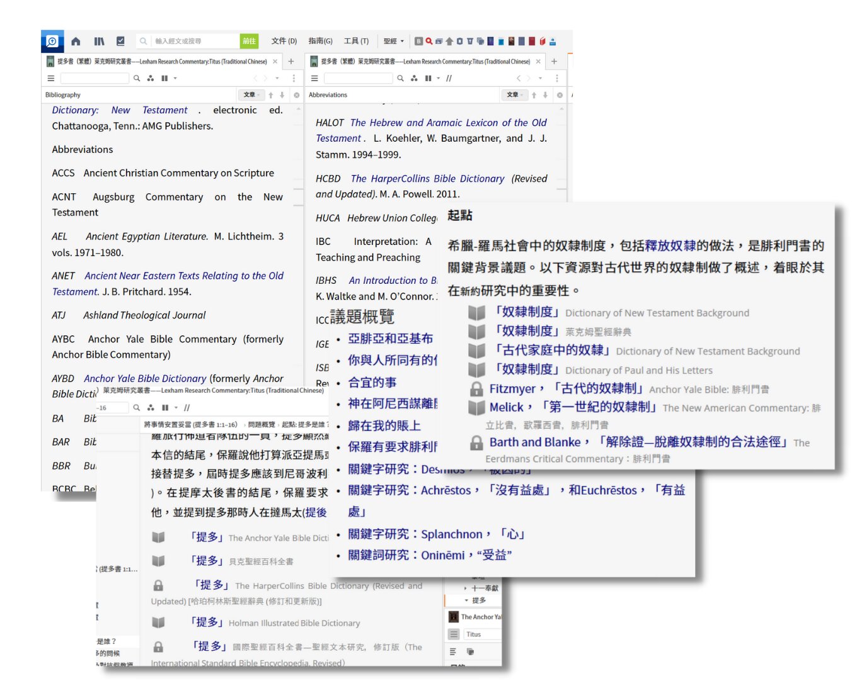852x681 pixels.
Task: Open the 指南(G) menu
Action: coord(320,41)
